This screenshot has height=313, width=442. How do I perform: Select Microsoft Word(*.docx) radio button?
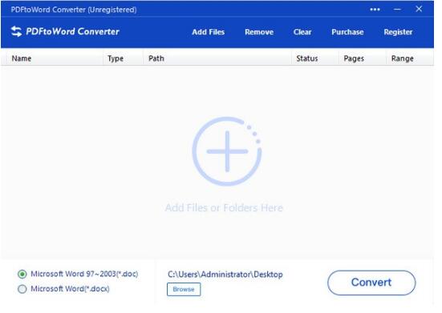22,289
